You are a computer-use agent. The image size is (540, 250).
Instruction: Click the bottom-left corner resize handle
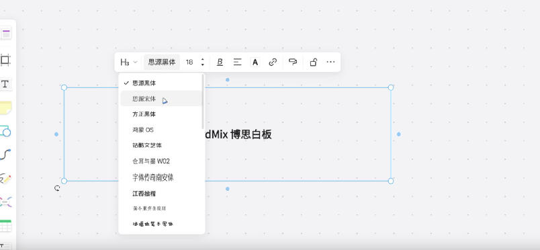click(x=64, y=181)
